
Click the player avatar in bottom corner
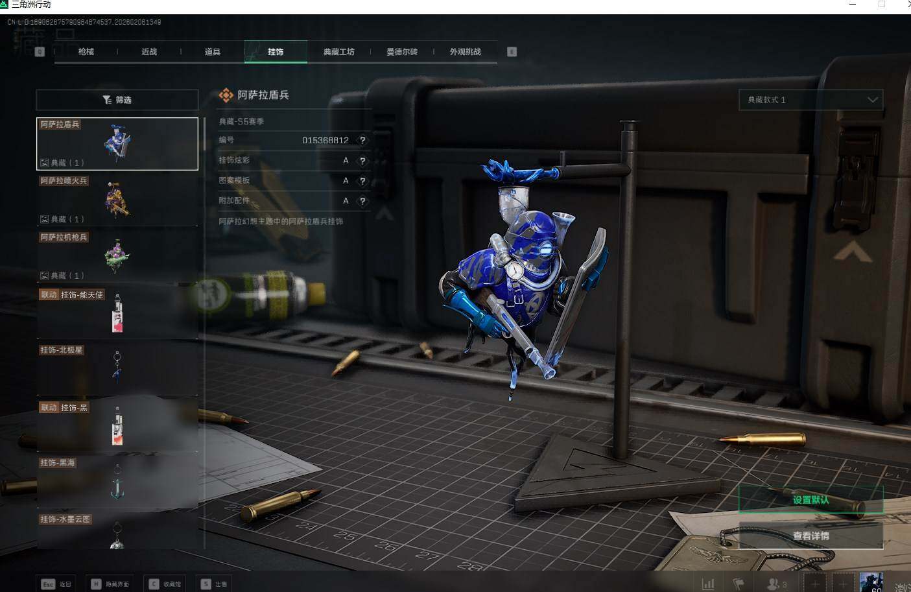pos(871,582)
